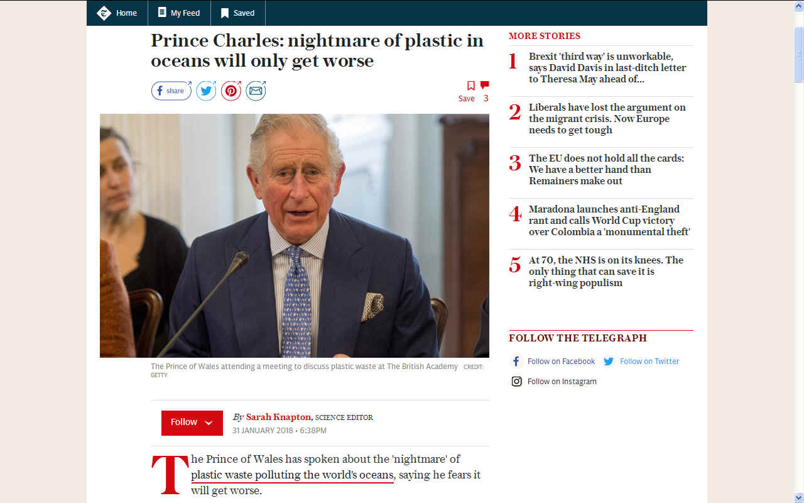Open author Sarah Knapton's profile link
This screenshot has width=804, height=503.
point(278,417)
